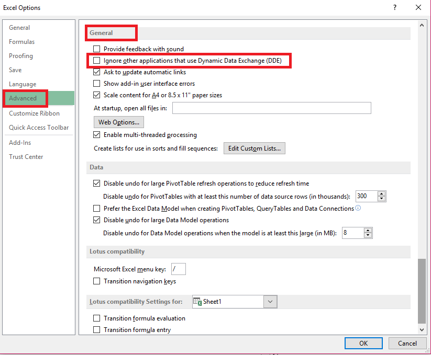The image size is (431, 355).
Task: Click the Sheet1 worksheet icon in dropdown
Action: 197,302
